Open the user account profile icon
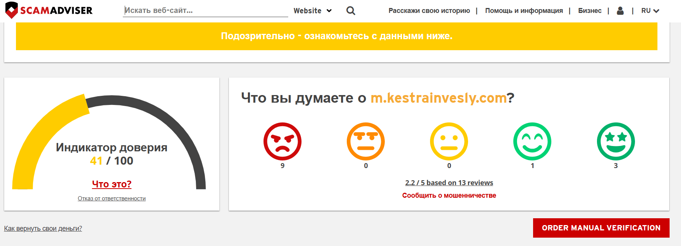681x246 pixels. click(620, 11)
